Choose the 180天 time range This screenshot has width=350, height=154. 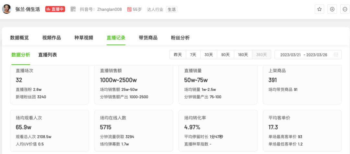[x=243, y=55]
